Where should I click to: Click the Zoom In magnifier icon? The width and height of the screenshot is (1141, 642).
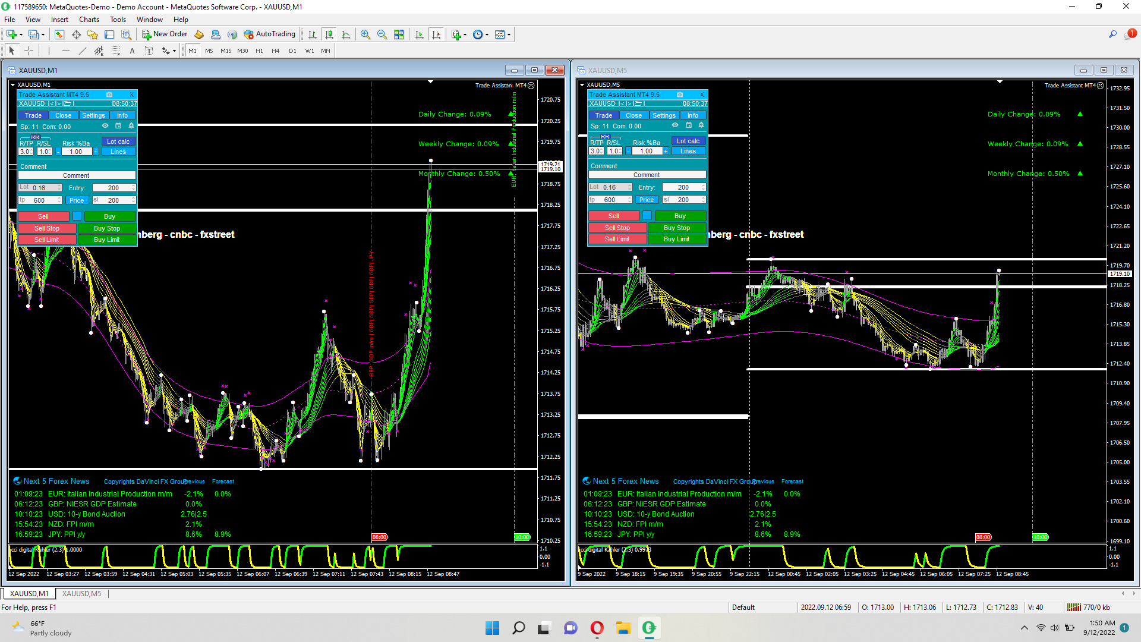pos(365,34)
